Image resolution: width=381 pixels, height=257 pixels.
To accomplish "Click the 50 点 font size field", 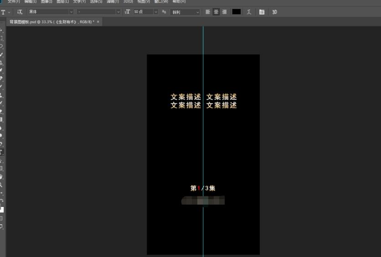I will [144, 12].
